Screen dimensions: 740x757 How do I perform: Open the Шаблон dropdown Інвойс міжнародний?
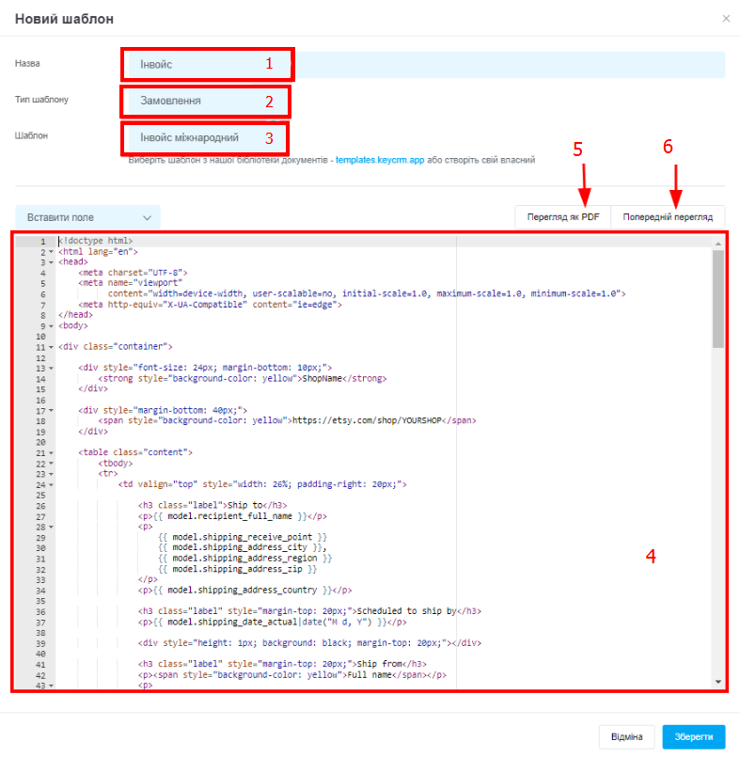(208, 137)
